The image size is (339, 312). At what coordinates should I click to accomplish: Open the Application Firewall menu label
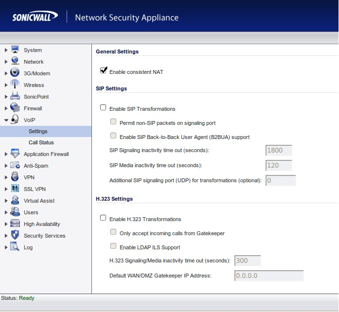click(x=46, y=154)
